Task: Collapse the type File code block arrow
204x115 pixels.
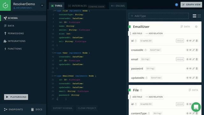Action: (55, 11)
